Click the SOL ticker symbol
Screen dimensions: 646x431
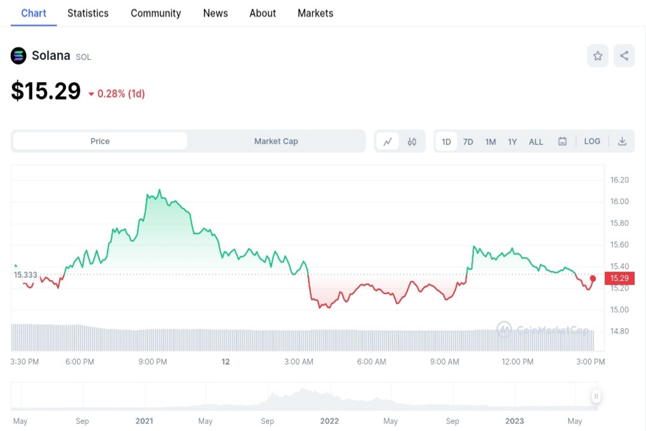click(x=83, y=57)
